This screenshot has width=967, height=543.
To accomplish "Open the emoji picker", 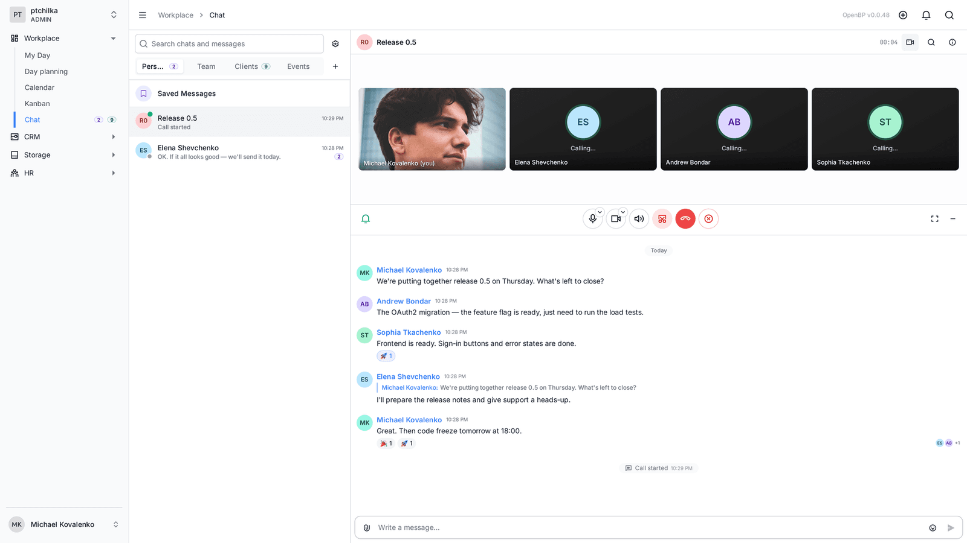I will click(x=933, y=528).
